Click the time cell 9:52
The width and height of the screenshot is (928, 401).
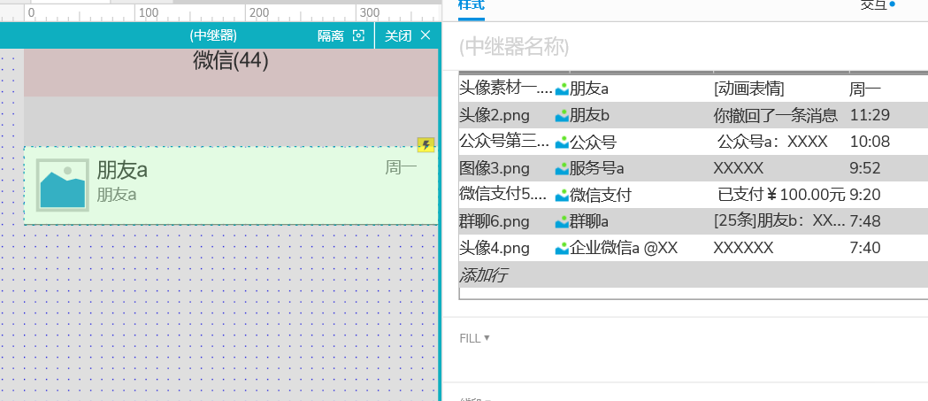[x=865, y=168]
